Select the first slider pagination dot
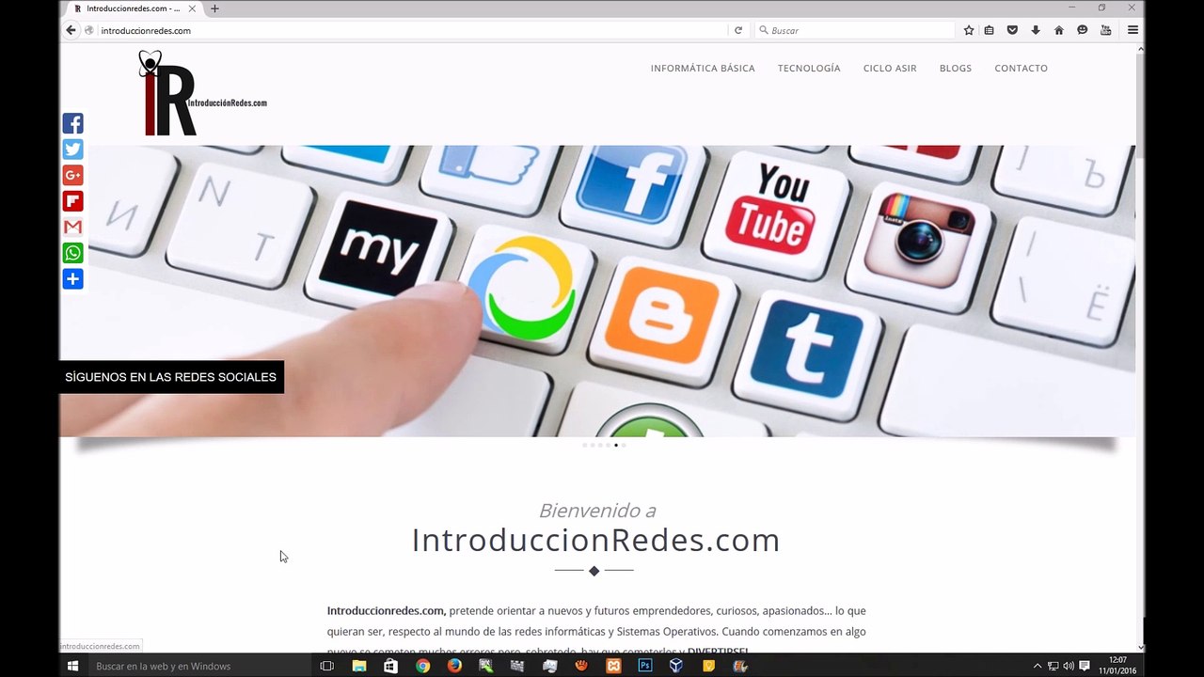Screen dimensions: 1204x677 (585, 445)
